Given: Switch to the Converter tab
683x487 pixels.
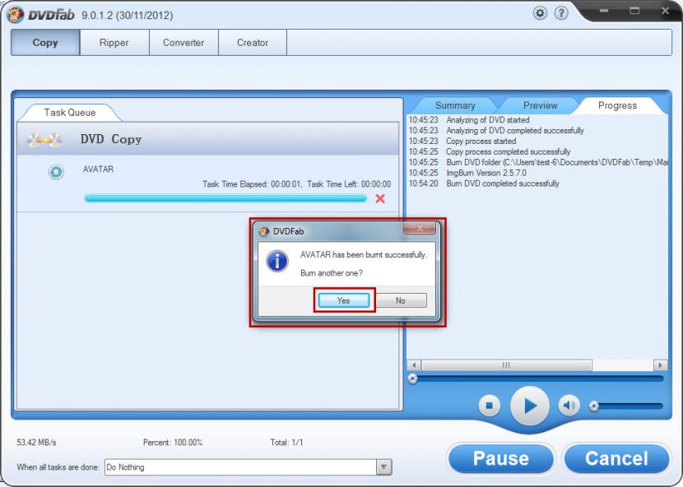Looking at the screenshot, I should point(184,43).
